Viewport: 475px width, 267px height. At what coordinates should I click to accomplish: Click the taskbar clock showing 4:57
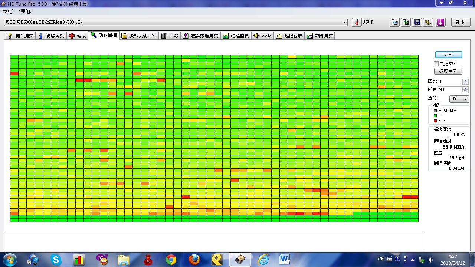coord(453,259)
